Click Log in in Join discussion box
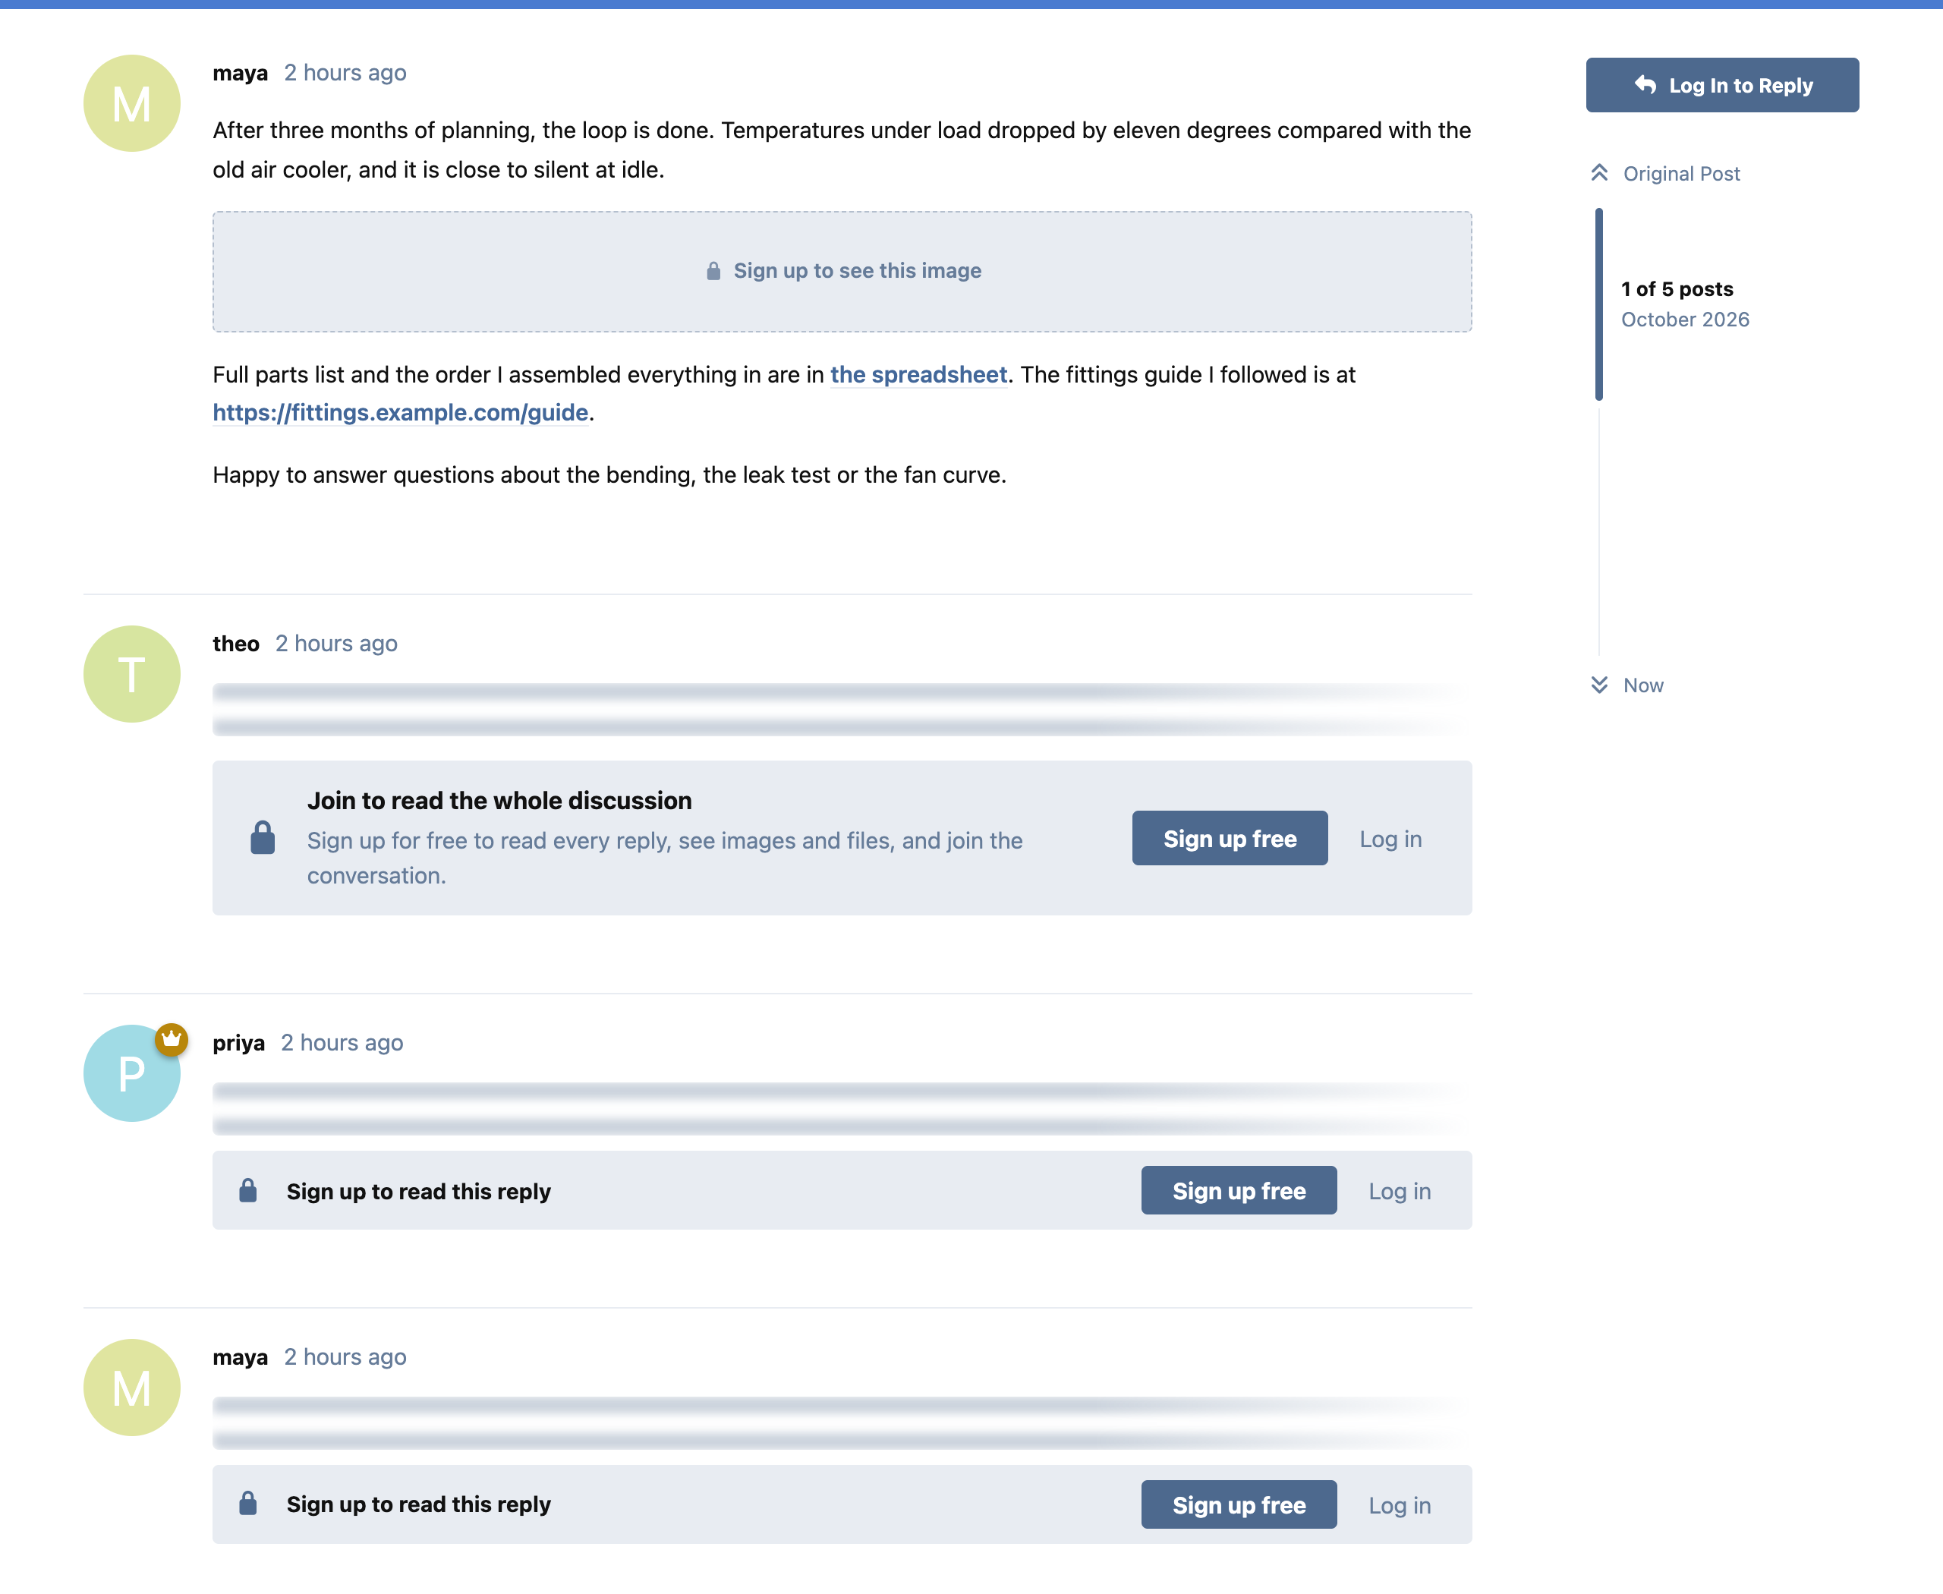 pos(1390,840)
